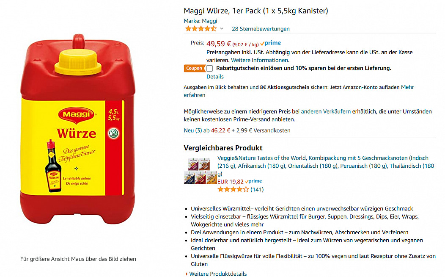Tick the Rabattgutschein coupon checkbox

click(x=209, y=68)
